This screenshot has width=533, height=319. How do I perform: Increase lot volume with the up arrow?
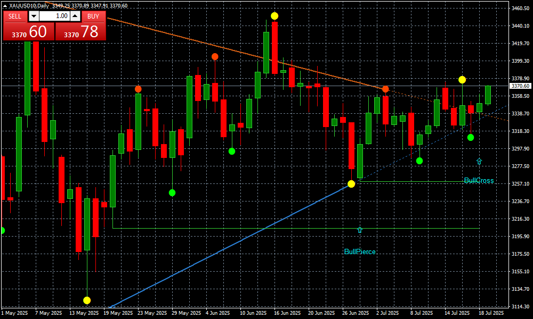coord(76,16)
